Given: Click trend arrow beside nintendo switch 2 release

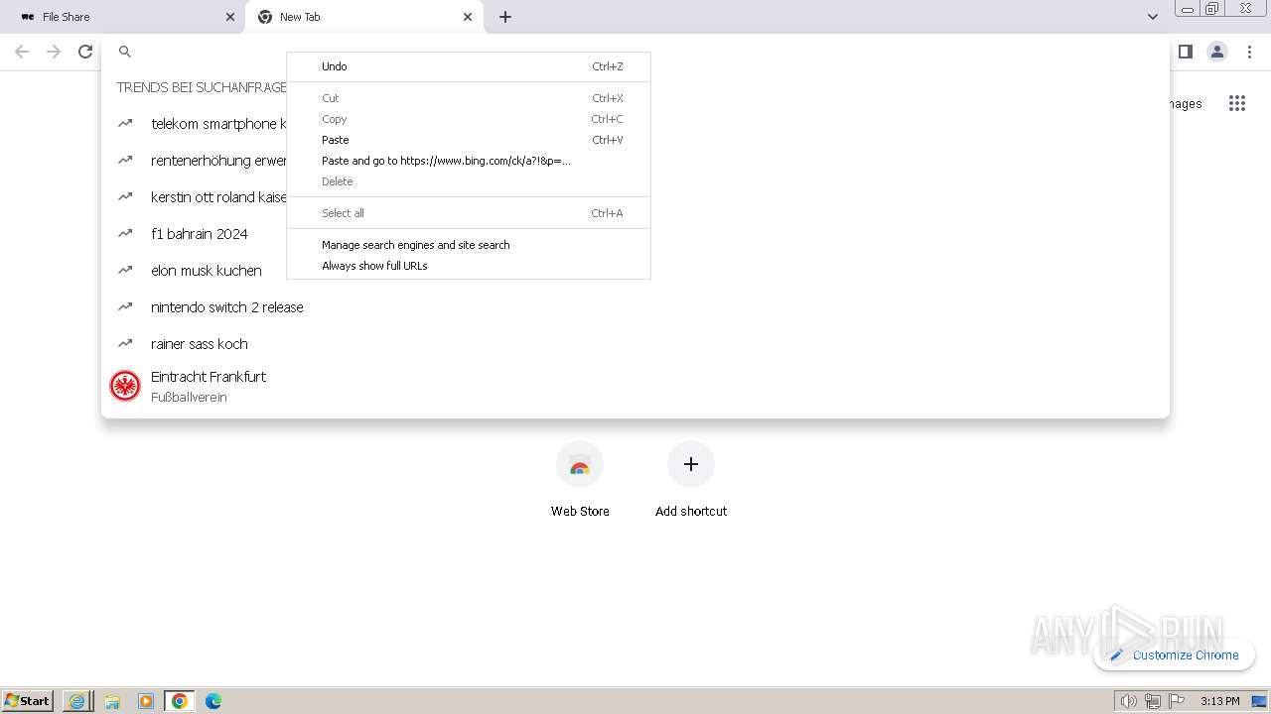Looking at the screenshot, I should point(125,306).
